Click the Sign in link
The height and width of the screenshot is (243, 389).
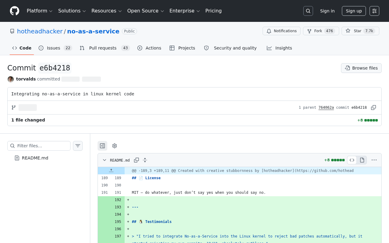pyautogui.click(x=327, y=11)
